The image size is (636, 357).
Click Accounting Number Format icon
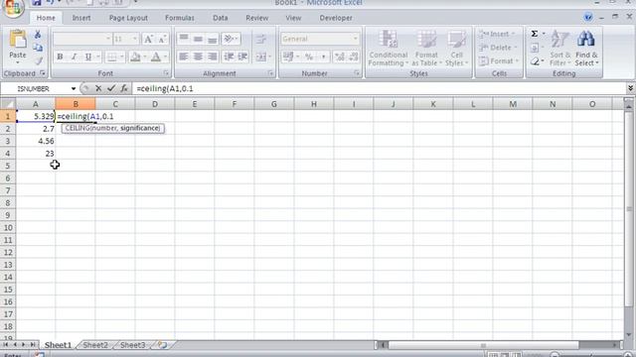[x=288, y=57]
